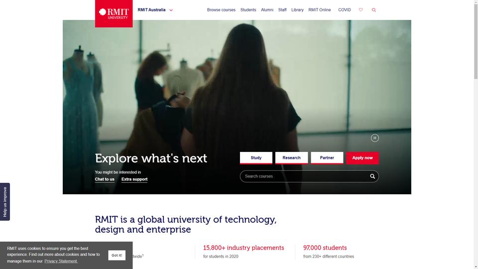Open the Privacy Statement link
Screen dimensions: 478x269
click(61, 261)
